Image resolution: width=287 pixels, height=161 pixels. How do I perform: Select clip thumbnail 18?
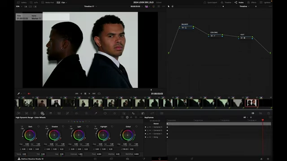pyautogui.click(x=126, y=103)
